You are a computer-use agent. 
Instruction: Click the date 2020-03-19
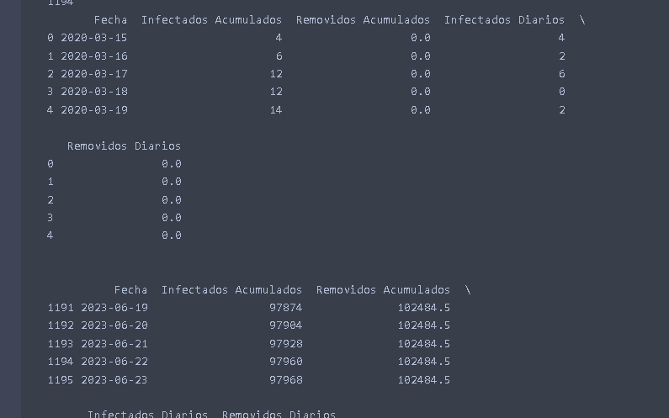tap(94, 110)
